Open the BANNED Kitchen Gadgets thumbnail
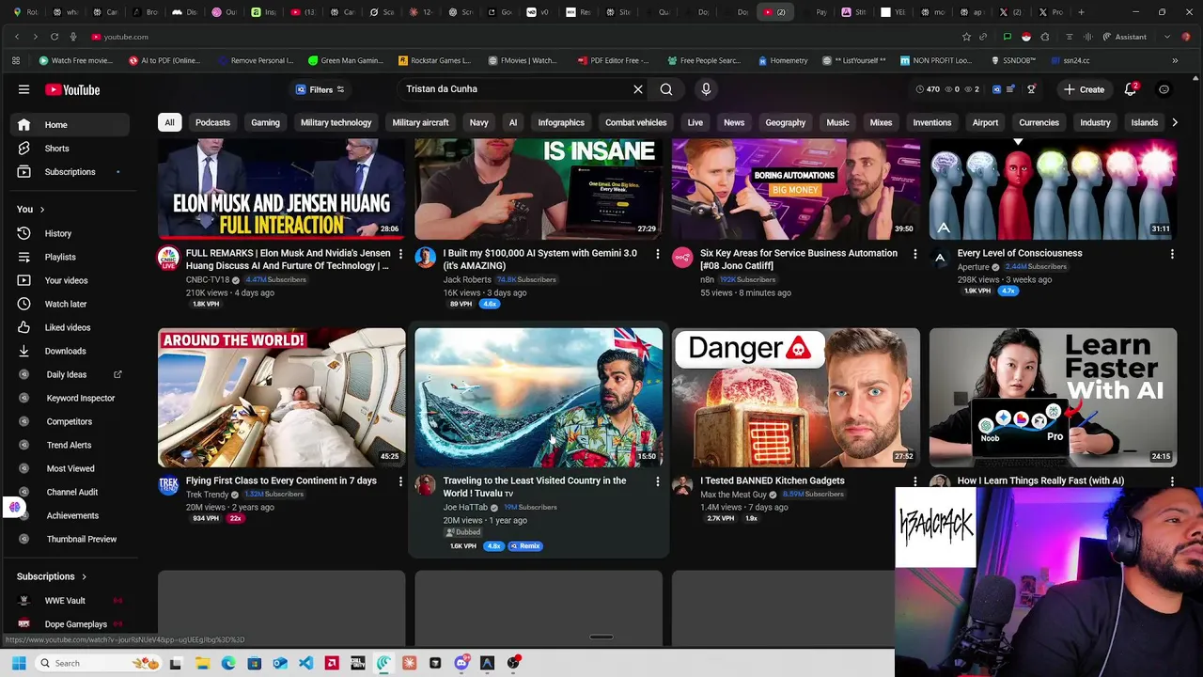 (x=796, y=397)
